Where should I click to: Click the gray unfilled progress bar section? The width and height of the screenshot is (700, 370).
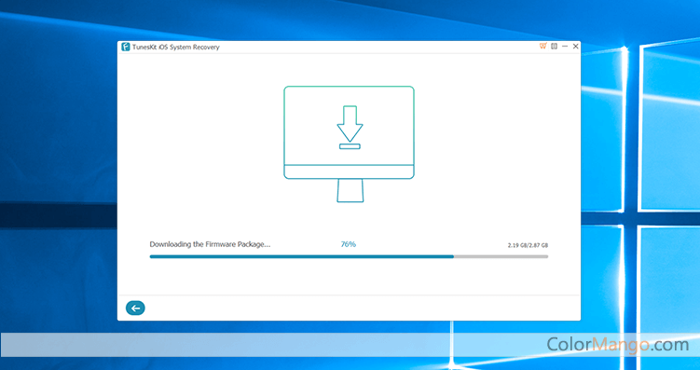click(501, 256)
